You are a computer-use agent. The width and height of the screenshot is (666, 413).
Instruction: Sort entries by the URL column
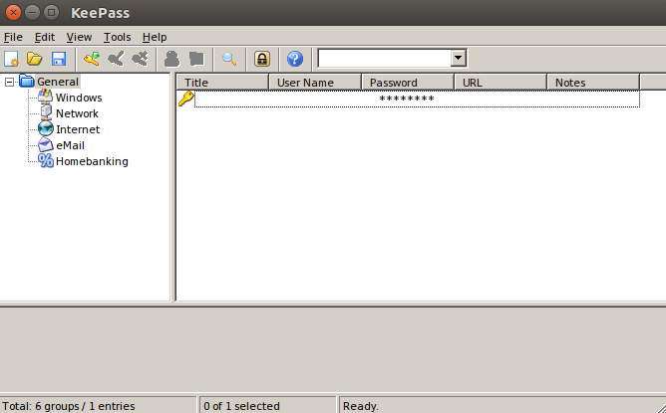click(500, 83)
